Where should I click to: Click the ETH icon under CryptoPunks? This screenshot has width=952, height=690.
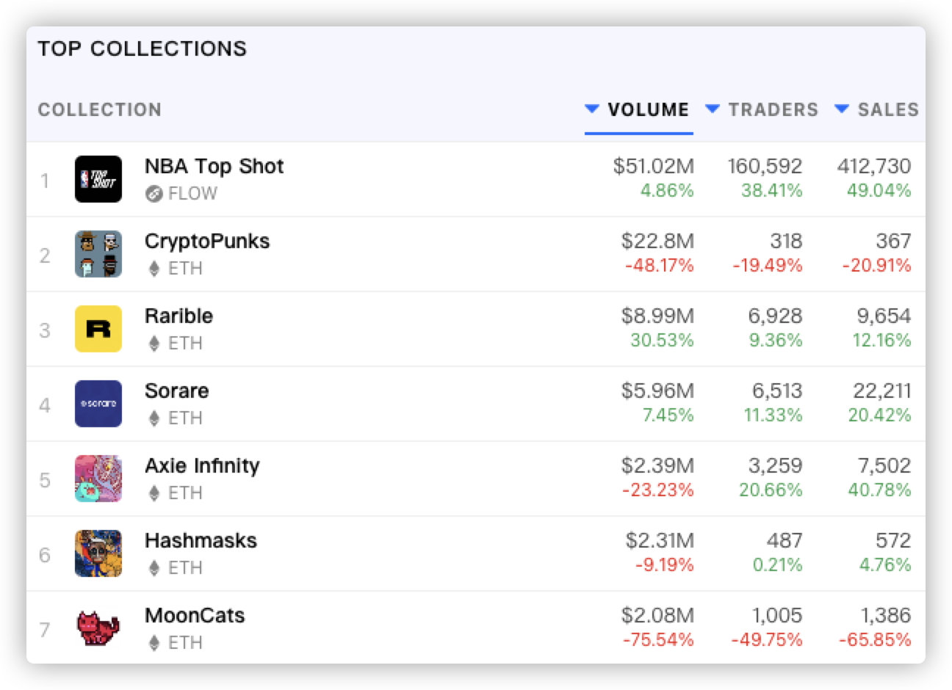pyautogui.click(x=154, y=269)
